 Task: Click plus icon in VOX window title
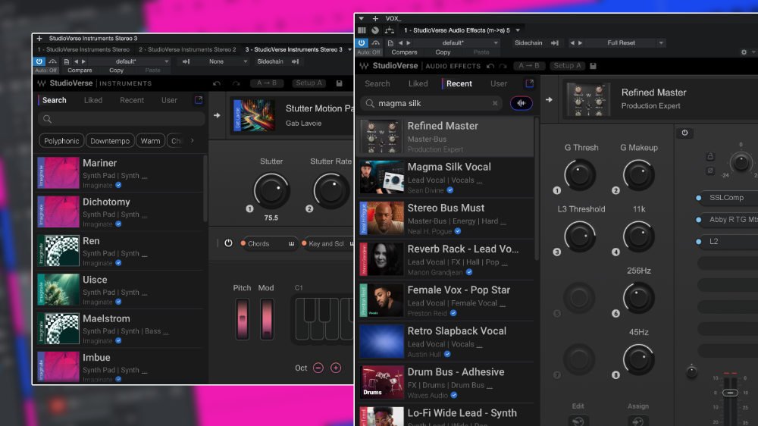(375, 18)
